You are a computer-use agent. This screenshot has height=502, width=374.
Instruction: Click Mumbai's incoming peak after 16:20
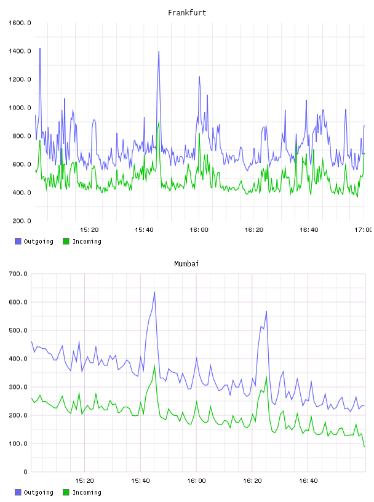[x=266, y=377]
